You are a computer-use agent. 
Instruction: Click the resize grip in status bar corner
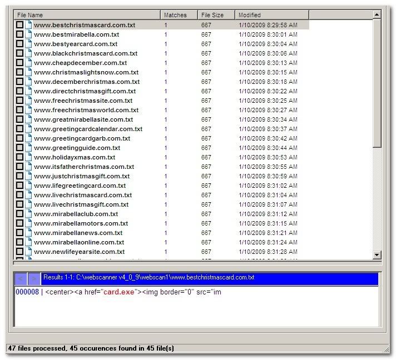pyautogui.click(x=385, y=348)
